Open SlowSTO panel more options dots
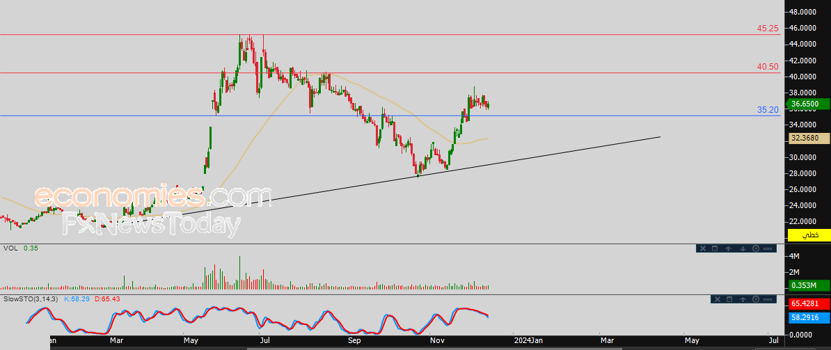 click(768, 300)
